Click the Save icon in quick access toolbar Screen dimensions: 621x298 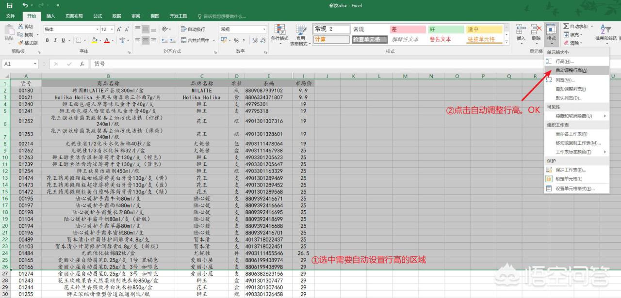pyautogui.click(x=10, y=5)
